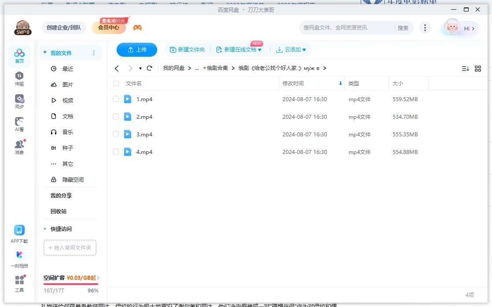Open 空间扩容 storage expansion offer
This screenshot has height=307, width=492.
(x=70, y=278)
